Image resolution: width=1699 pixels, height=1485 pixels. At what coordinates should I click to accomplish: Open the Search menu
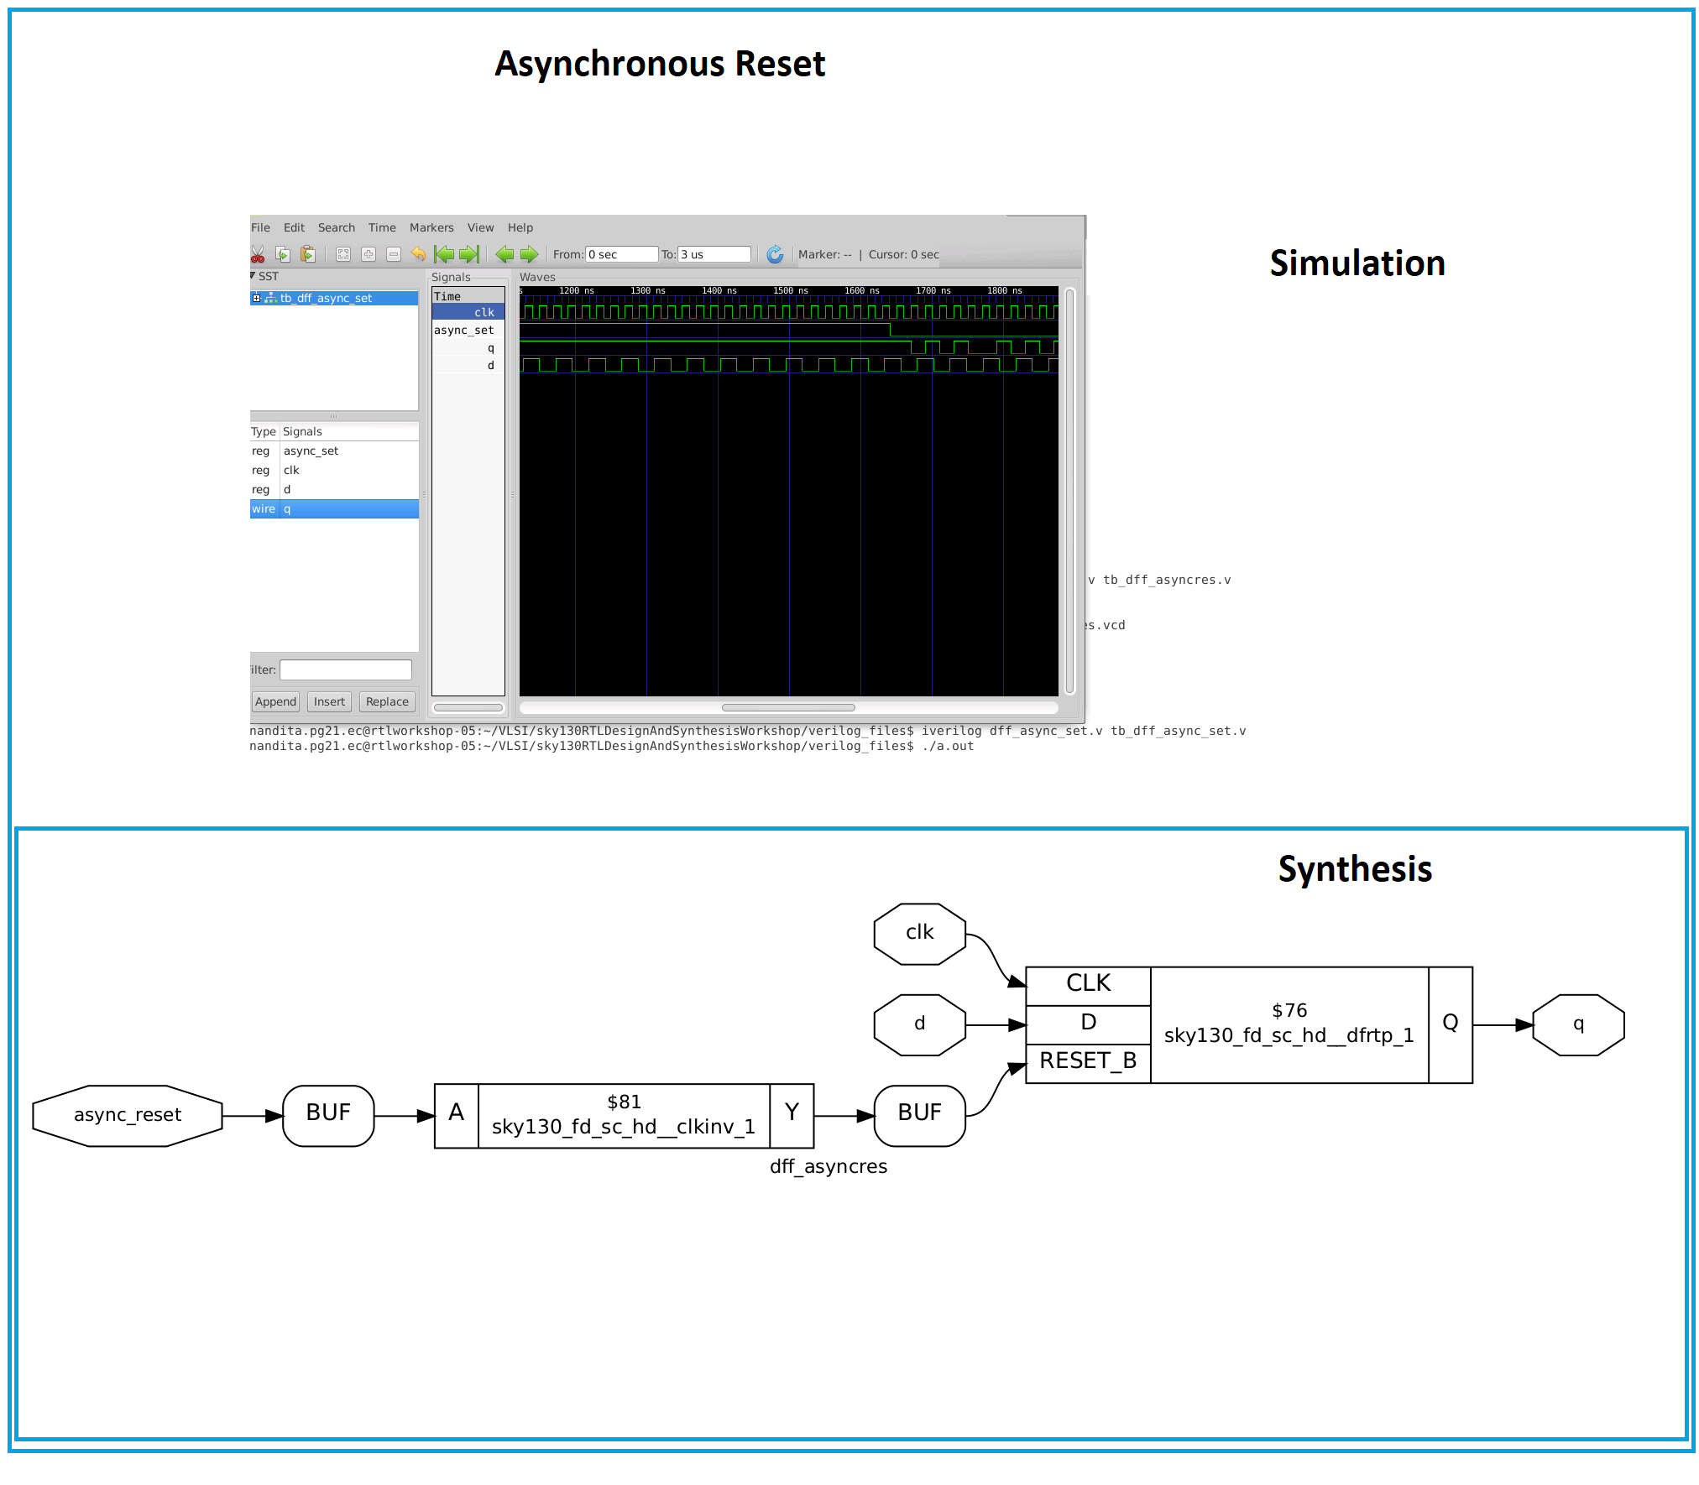tap(336, 227)
